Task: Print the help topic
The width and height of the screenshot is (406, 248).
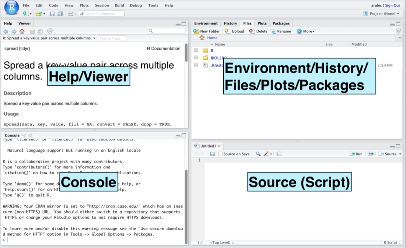Action: [x=32, y=31]
